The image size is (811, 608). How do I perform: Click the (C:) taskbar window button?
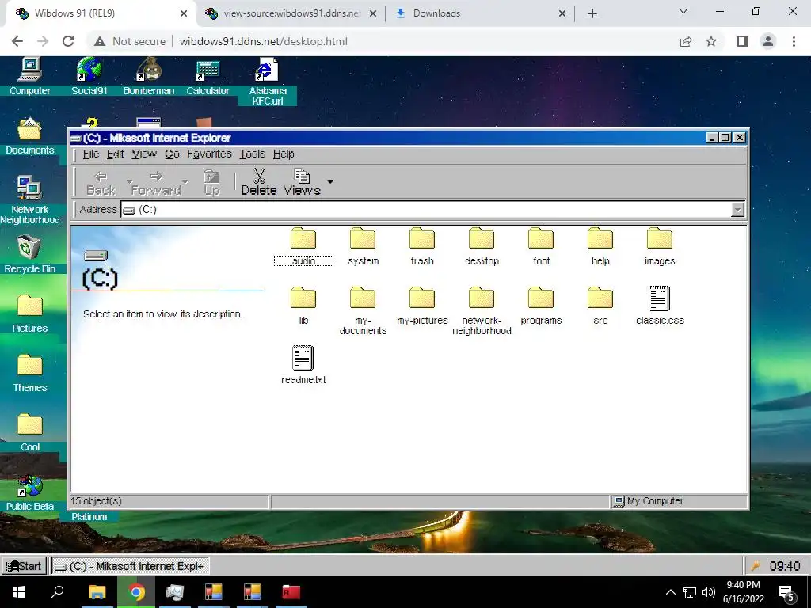coord(130,566)
